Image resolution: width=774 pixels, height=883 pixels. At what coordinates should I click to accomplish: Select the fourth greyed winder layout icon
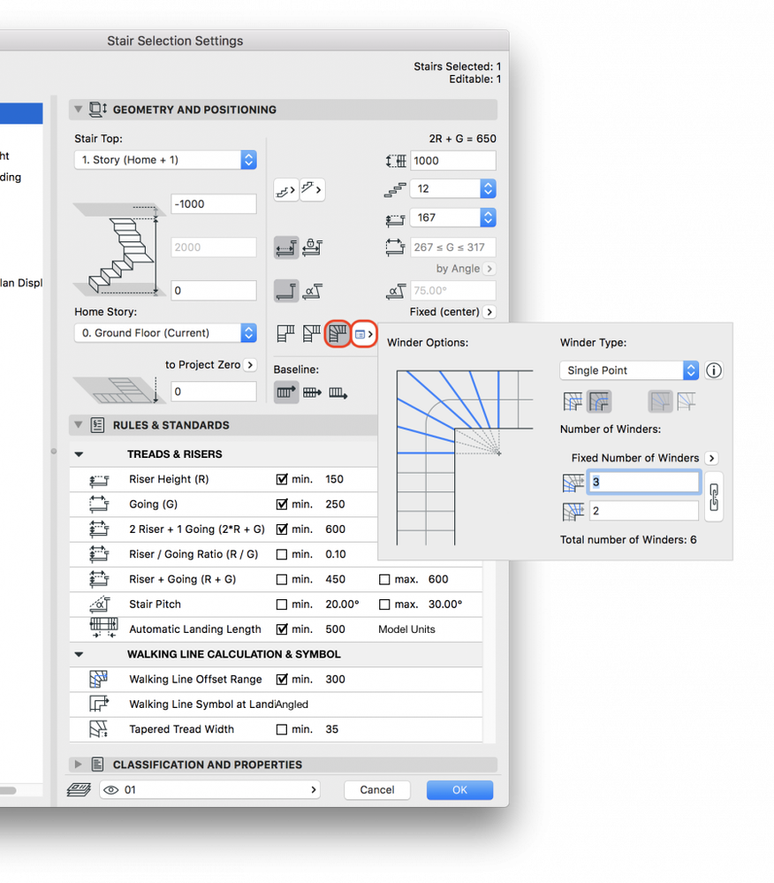687,401
